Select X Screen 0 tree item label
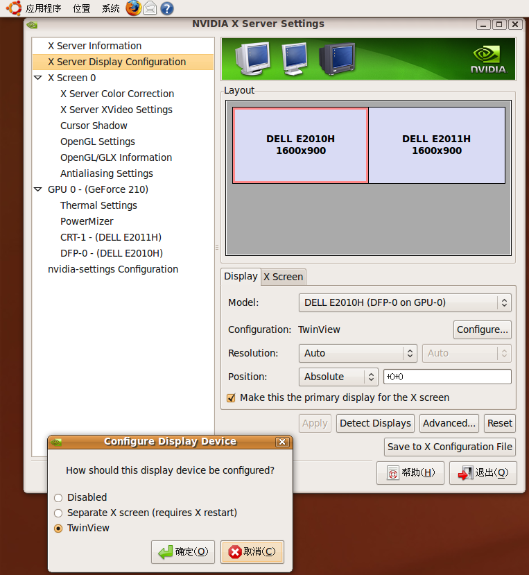 click(72, 78)
